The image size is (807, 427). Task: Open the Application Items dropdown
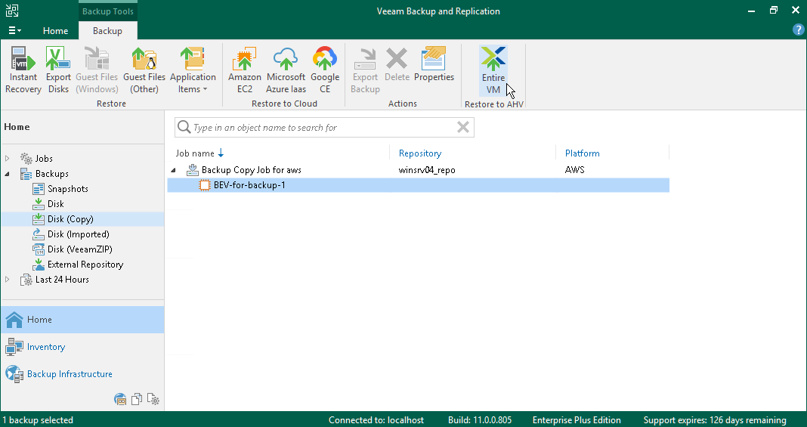point(193,70)
